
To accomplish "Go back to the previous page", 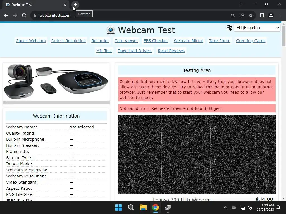I will click(6, 16).
